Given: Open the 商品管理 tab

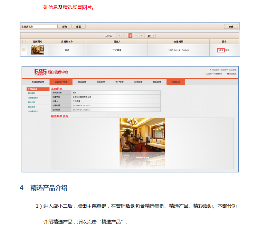Looking at the screenshot, I should [82, 82].
